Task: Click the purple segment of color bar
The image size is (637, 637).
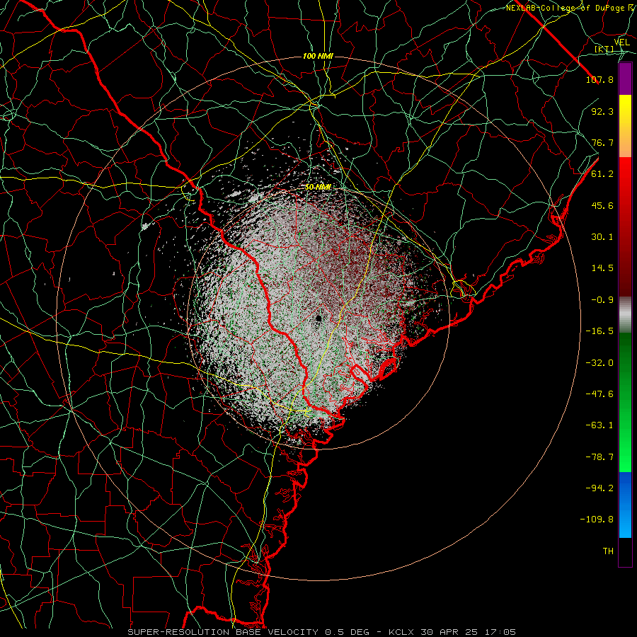Action: 625,79
